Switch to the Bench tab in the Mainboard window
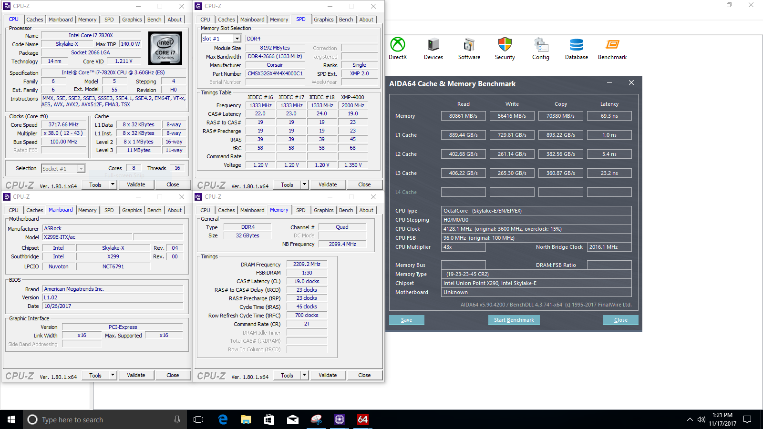763x429 pixels. (x=154, y=210)
